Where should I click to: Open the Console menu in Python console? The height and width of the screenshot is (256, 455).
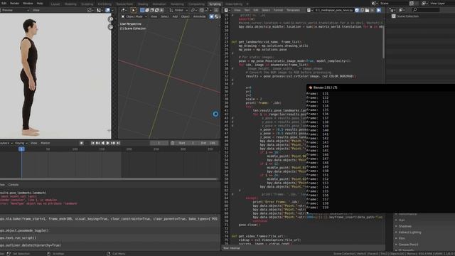pos(14,185)
